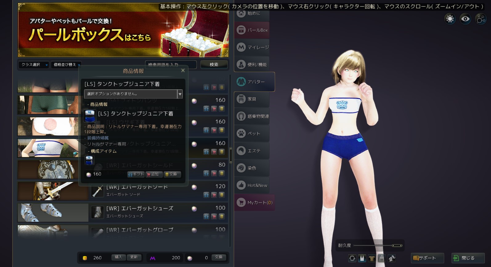The image size is (491, 267).
Task: Expand the 価格並び替え dropdown
Action: click(x=66, y=65)
